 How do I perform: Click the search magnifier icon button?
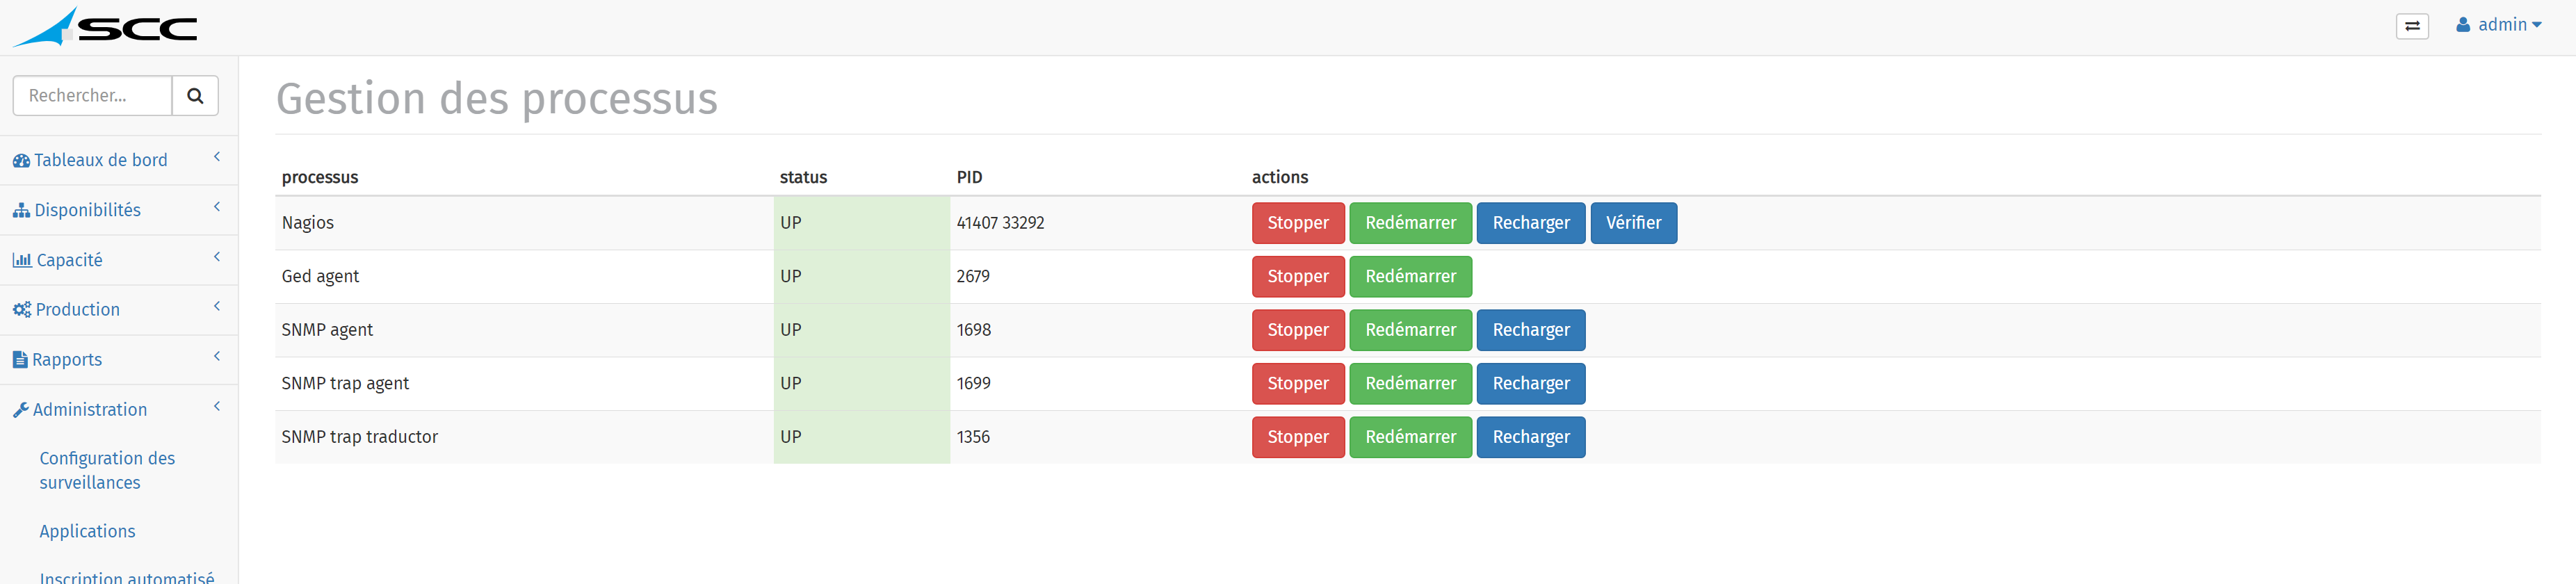[x=195, y=96]
